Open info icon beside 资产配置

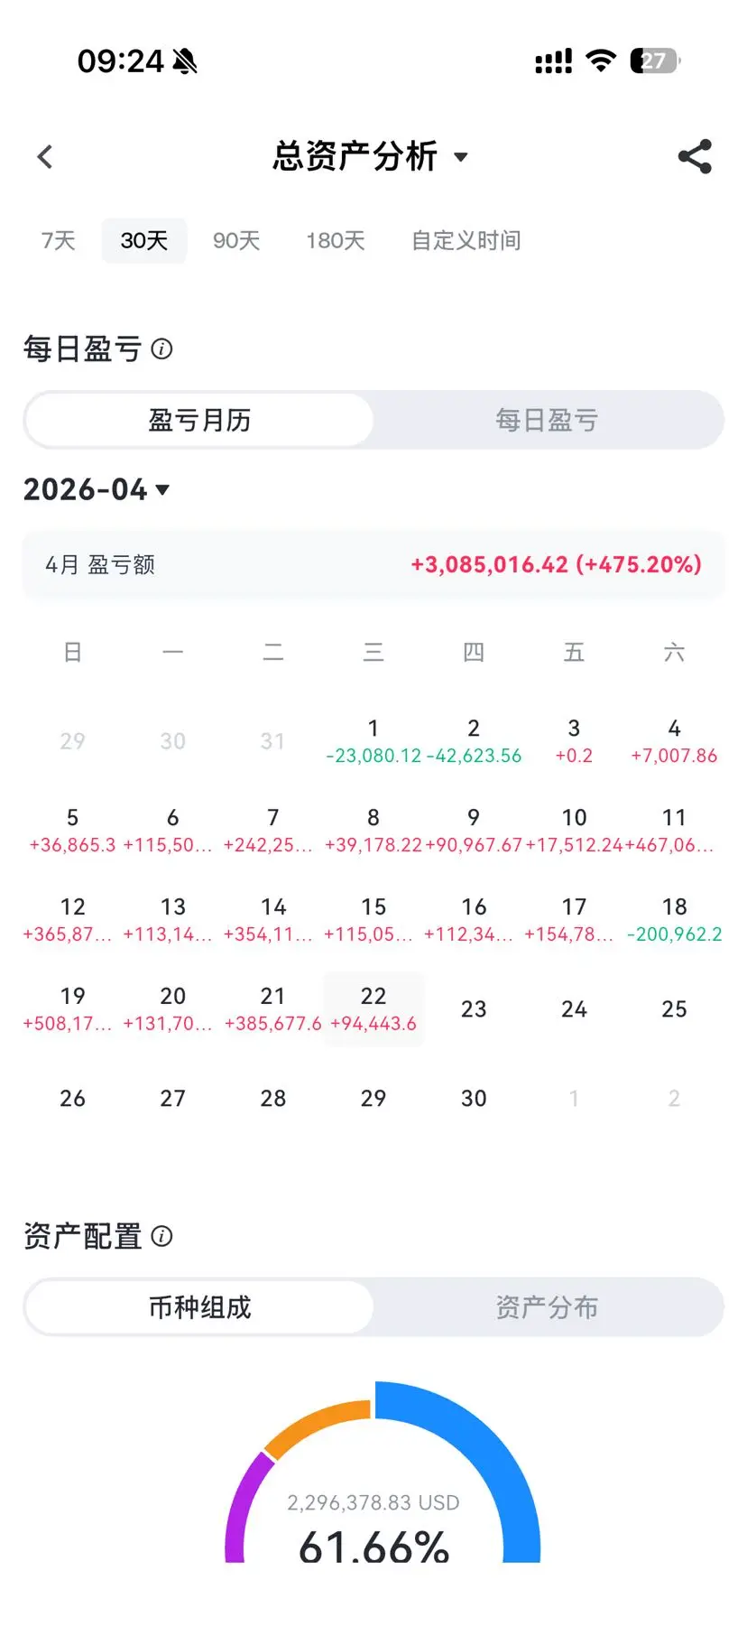pyautogui.click(x=162, y=1236)
